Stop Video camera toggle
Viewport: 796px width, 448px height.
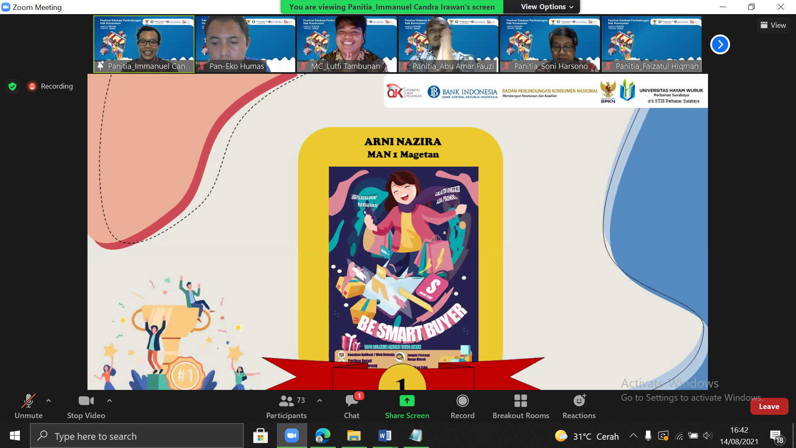click(x=86, y=407)
